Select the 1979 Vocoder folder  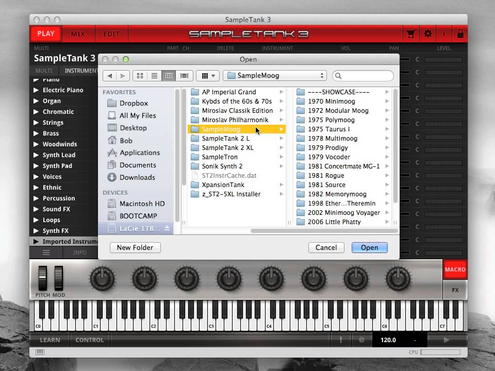343,157
